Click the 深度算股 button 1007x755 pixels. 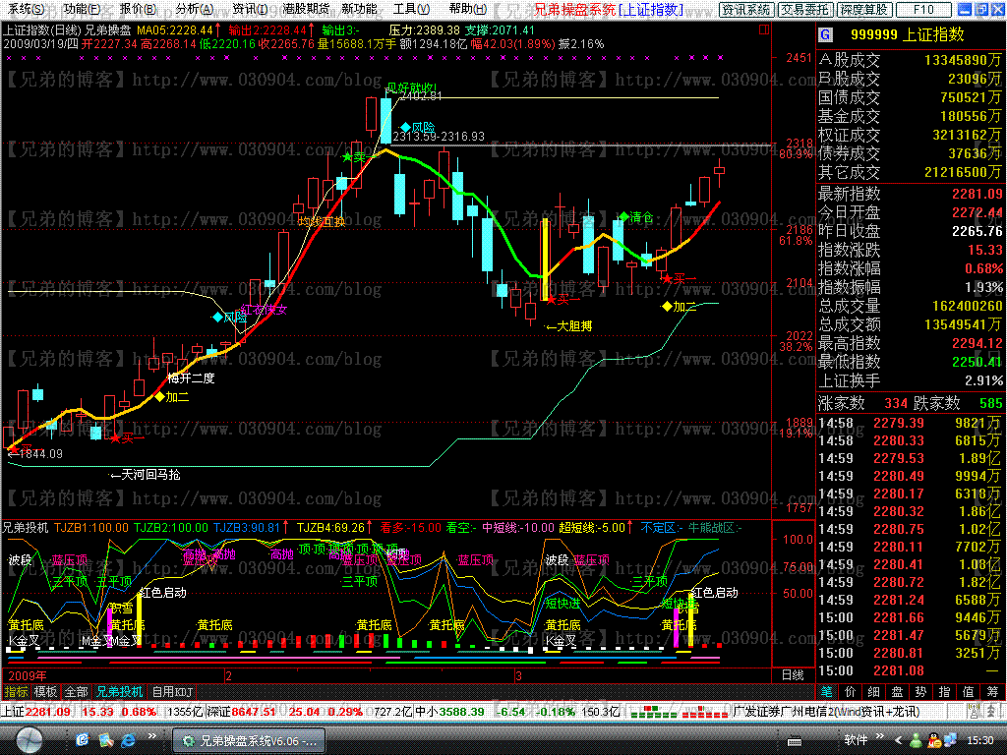click(x=865, y=10)
